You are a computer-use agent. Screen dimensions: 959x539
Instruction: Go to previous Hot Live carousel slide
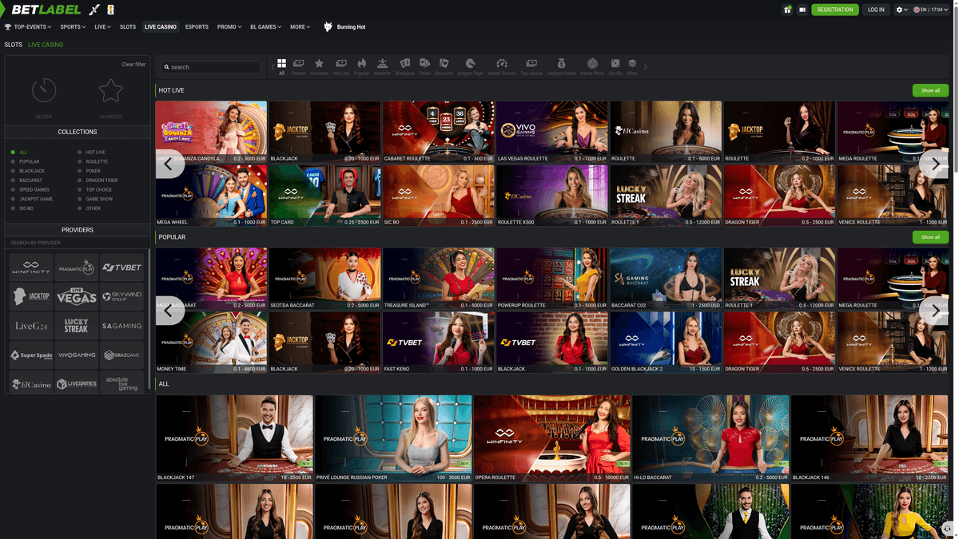tap(169, 164)
